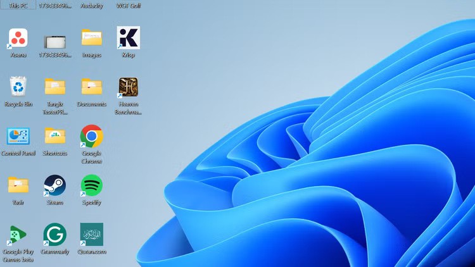This screenshot has width=475, height=267.
Task: Select the Tangix Tester folder
Action: [x=55, y=87]
